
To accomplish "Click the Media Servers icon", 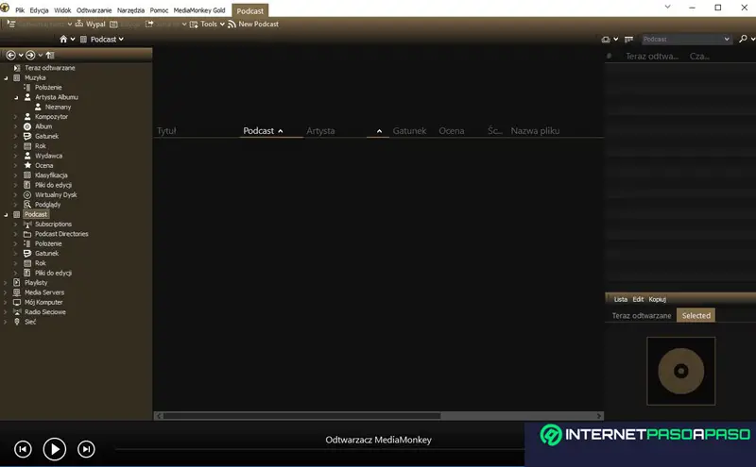I will (x=17, y=292).
